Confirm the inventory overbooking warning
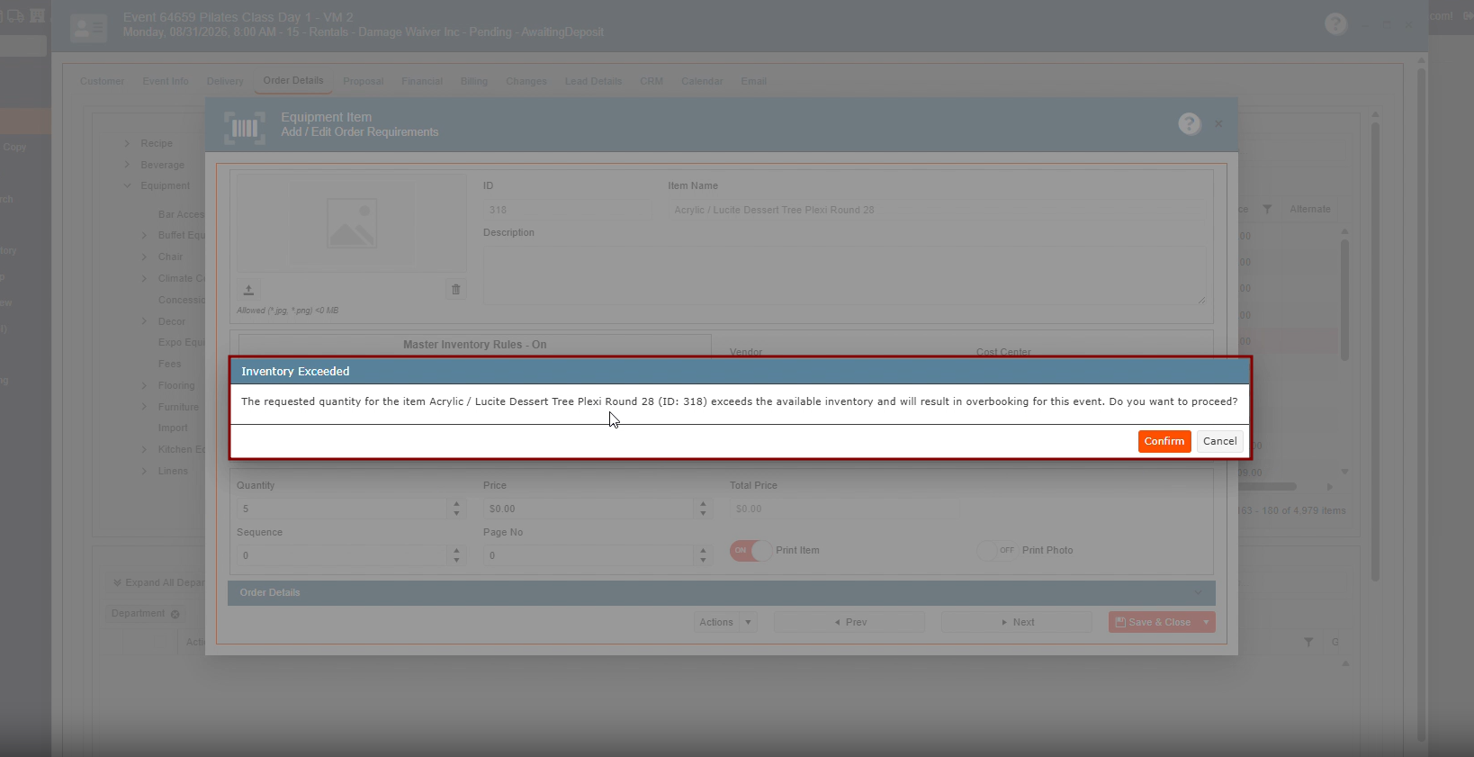Viewport: 1474px width, 757px height. (x=1164, y=441)
